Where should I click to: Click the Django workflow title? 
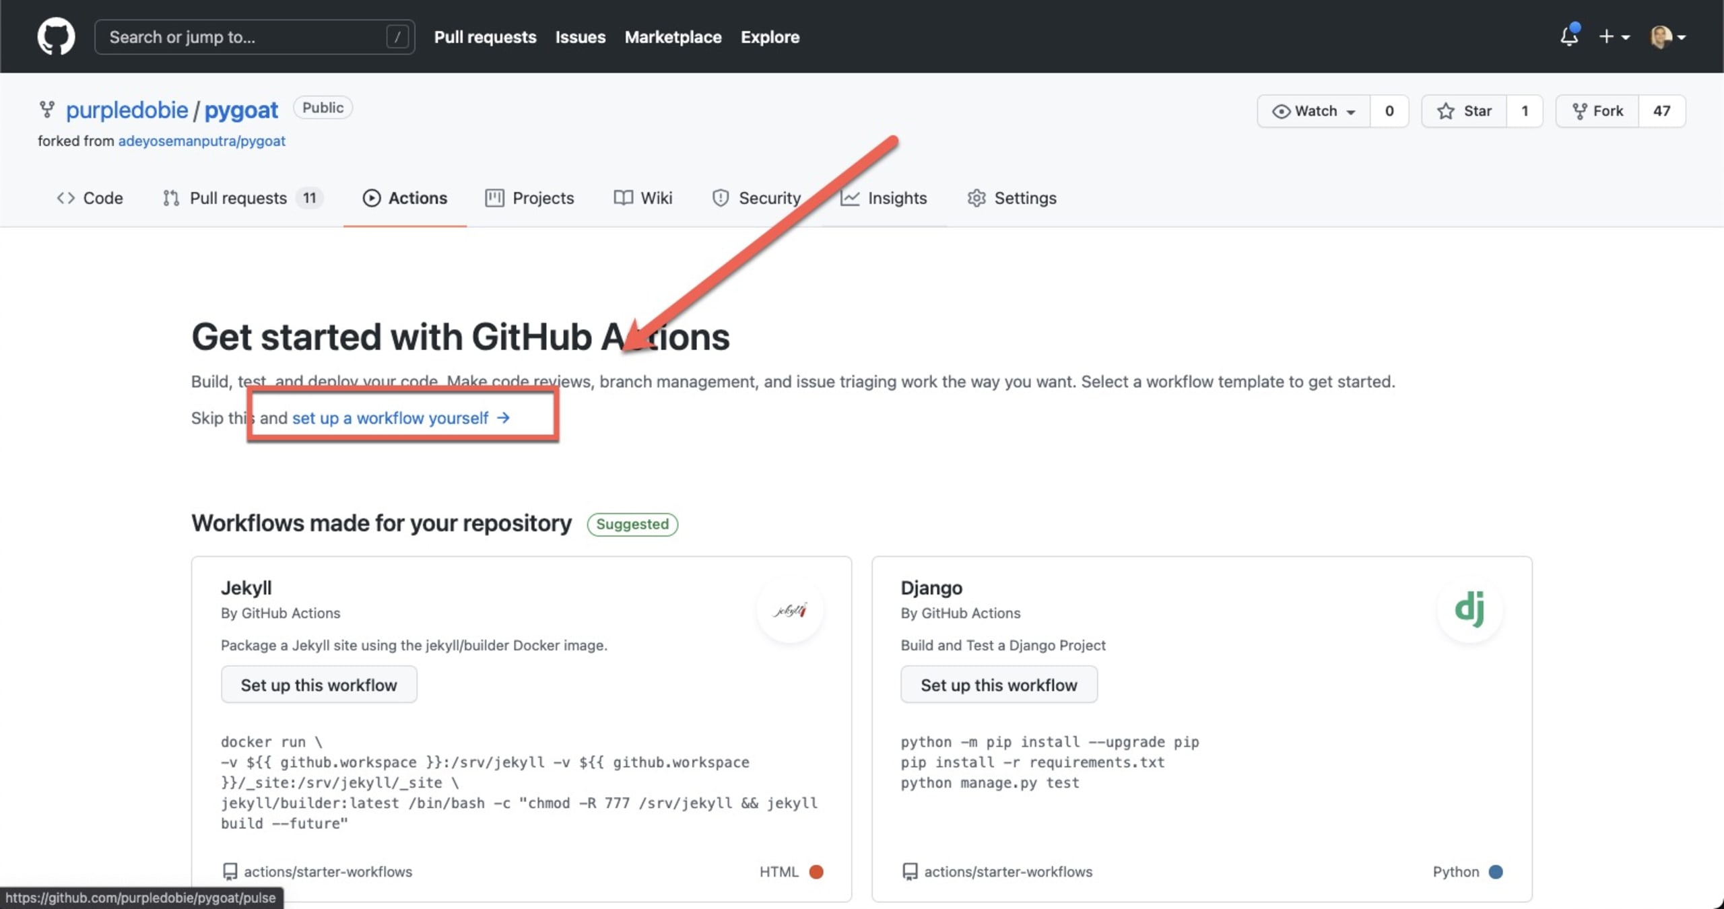tap(931, 588)
